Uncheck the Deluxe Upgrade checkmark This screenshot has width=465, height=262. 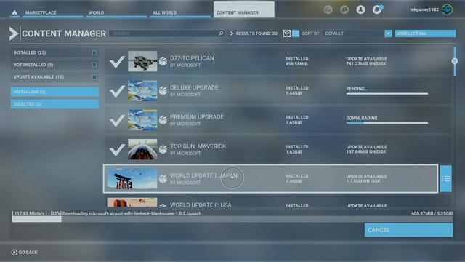tap(117, 91)
